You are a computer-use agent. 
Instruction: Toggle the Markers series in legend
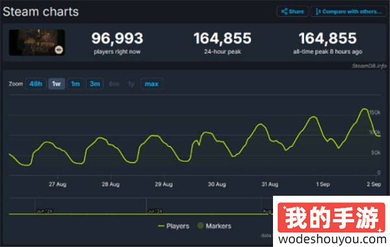click(214, 226)
